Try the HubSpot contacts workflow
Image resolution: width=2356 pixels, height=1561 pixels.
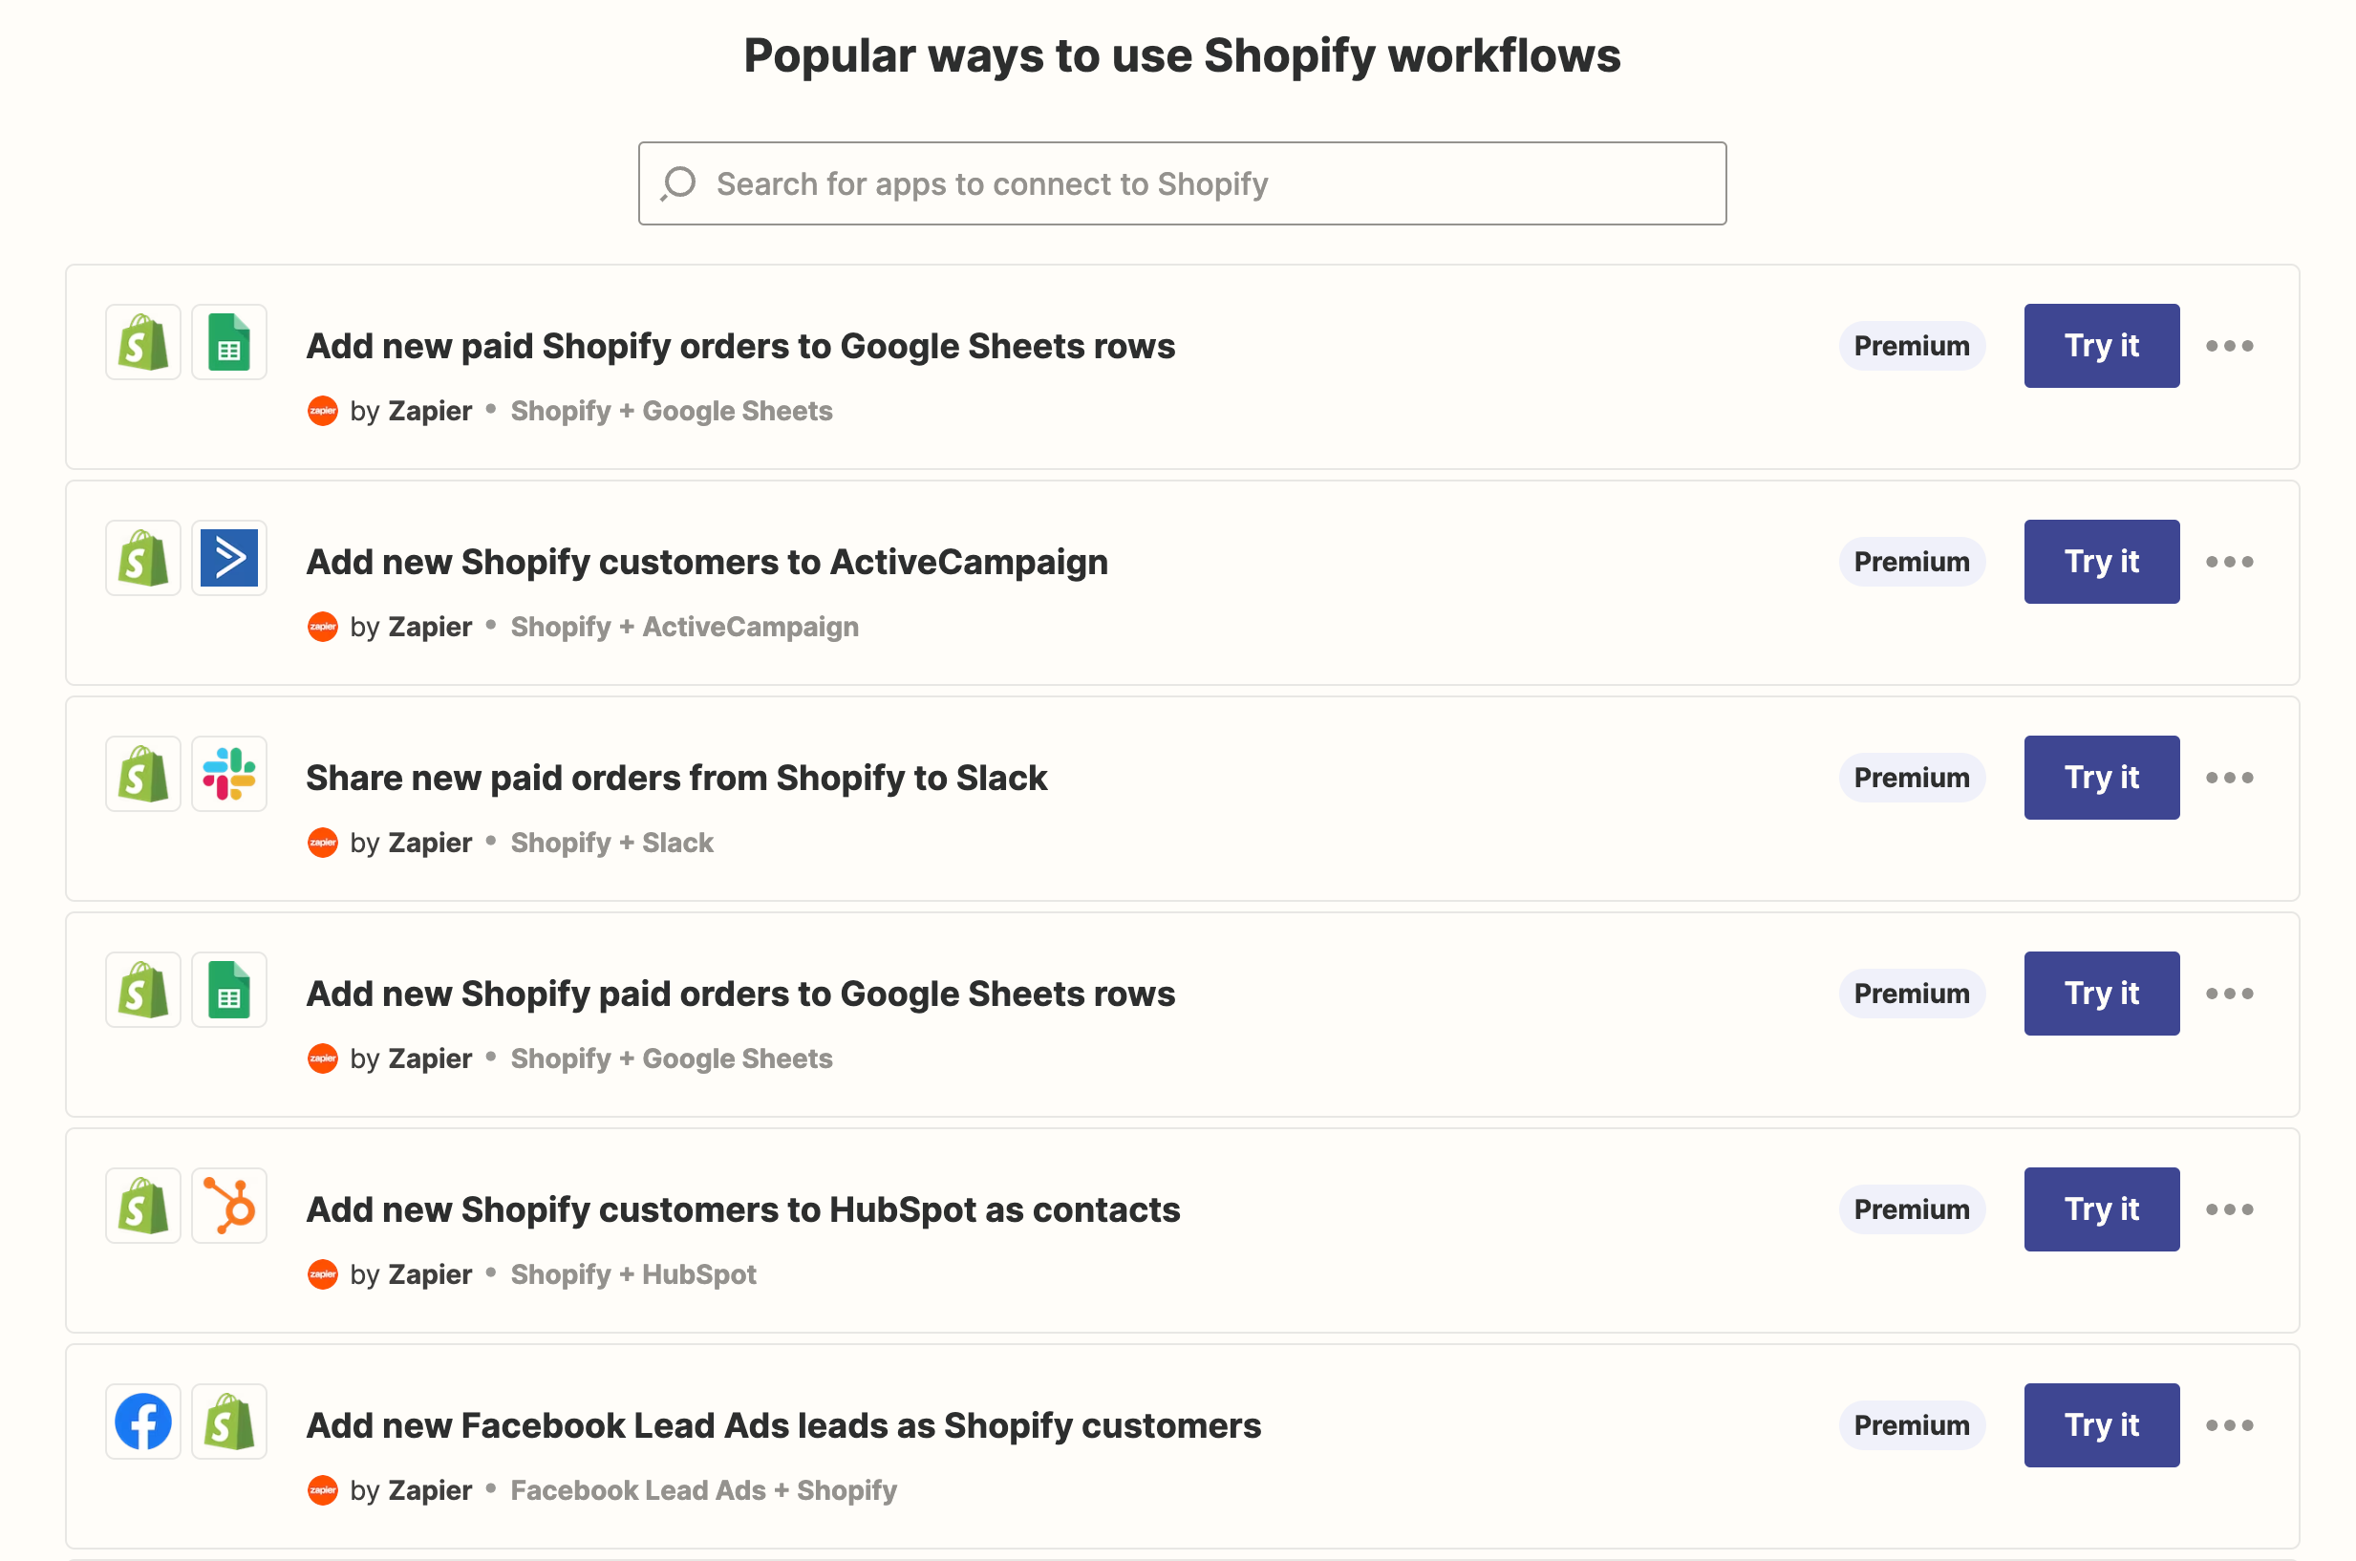pyautogui.click(x=2101, y=1209)
